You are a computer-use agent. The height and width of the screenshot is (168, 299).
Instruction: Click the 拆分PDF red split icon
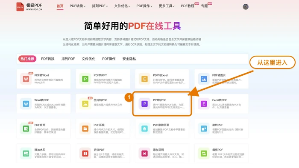85,154
